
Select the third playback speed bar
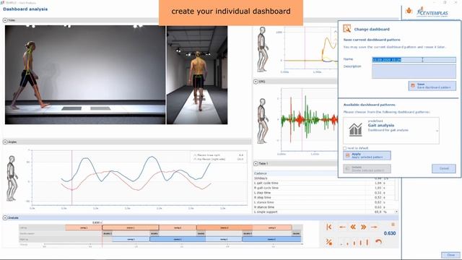[x=354, y=243]
